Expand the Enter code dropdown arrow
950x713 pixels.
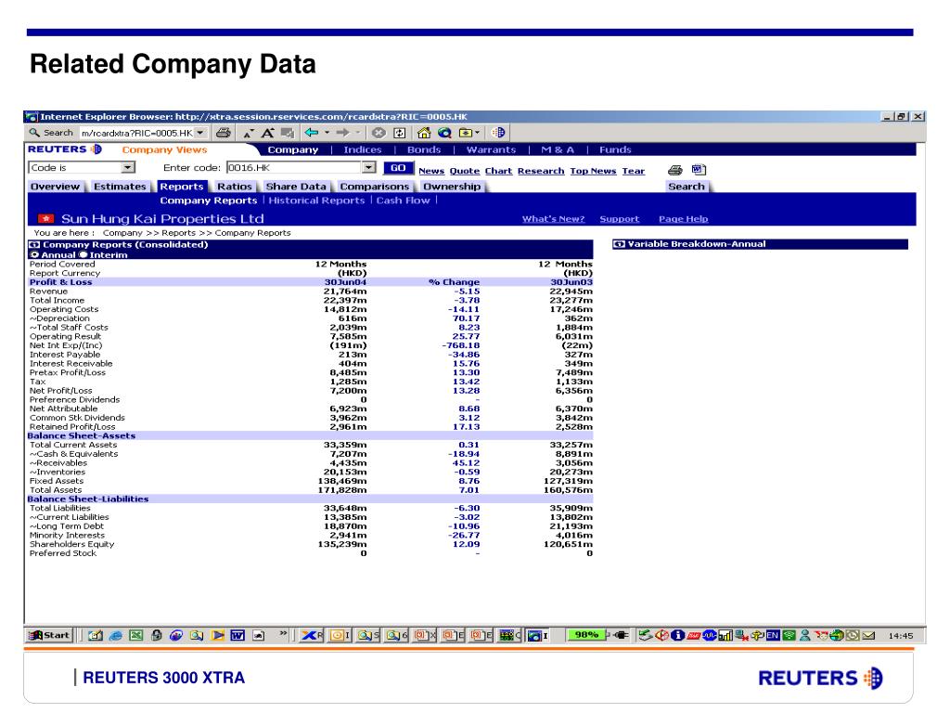point(368,167)
